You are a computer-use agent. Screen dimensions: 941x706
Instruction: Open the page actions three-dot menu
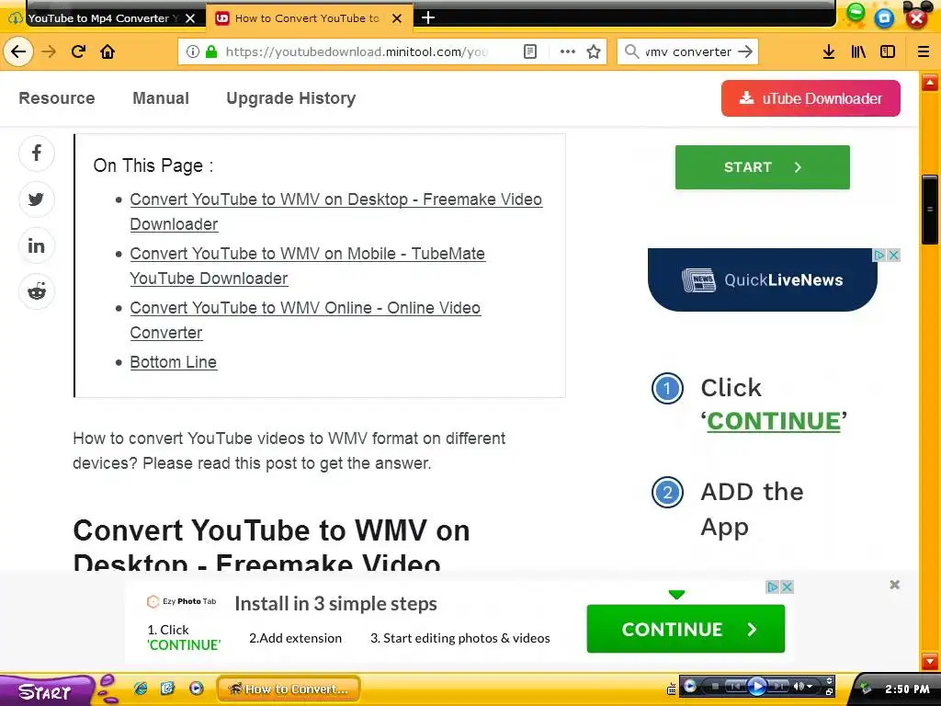(568, 51)
